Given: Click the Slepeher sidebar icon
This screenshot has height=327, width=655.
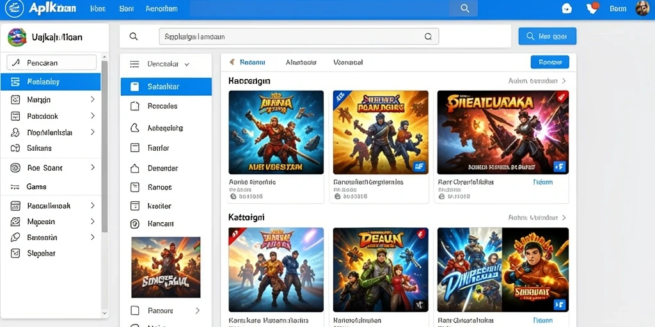Looking at the screenshot, I should (15, 253).
